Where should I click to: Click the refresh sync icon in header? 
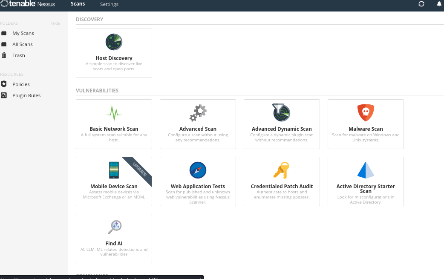421,4
